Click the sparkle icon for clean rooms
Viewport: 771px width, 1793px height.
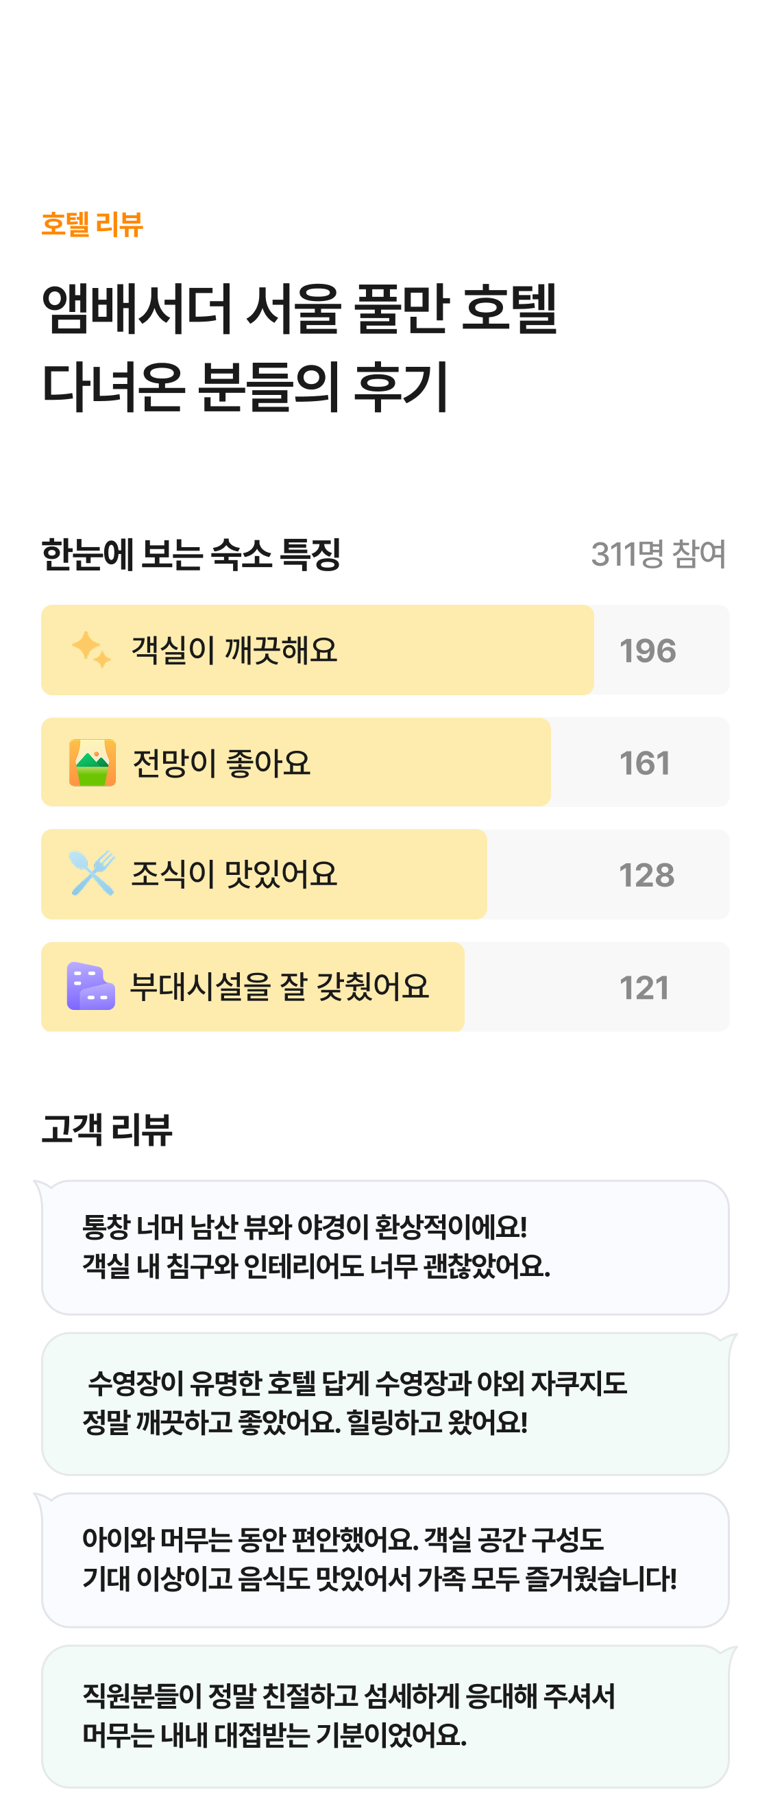pos(91,649)
